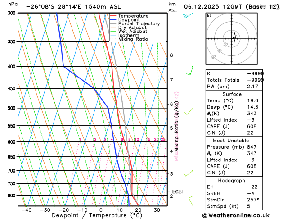The height and width of the screenshot is (219, 283).
Task: Click the StmDir value 257°
Action: coord(253,200)
